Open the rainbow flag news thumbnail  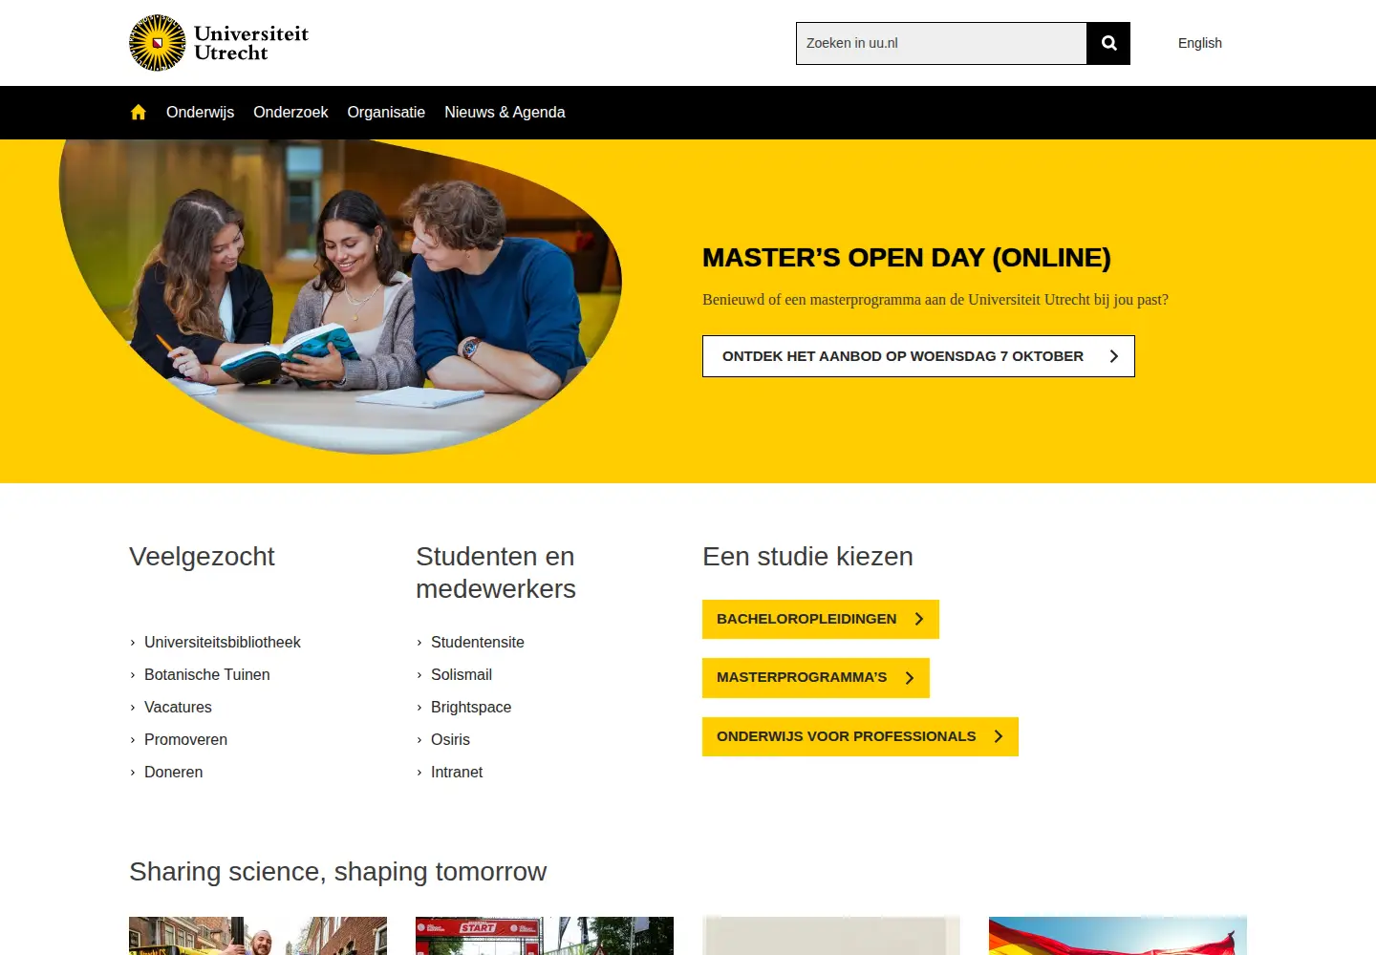(x=1118, y=936)
